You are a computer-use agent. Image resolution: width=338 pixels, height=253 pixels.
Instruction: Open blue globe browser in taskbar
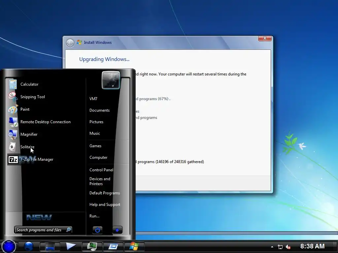pos(29,246)
